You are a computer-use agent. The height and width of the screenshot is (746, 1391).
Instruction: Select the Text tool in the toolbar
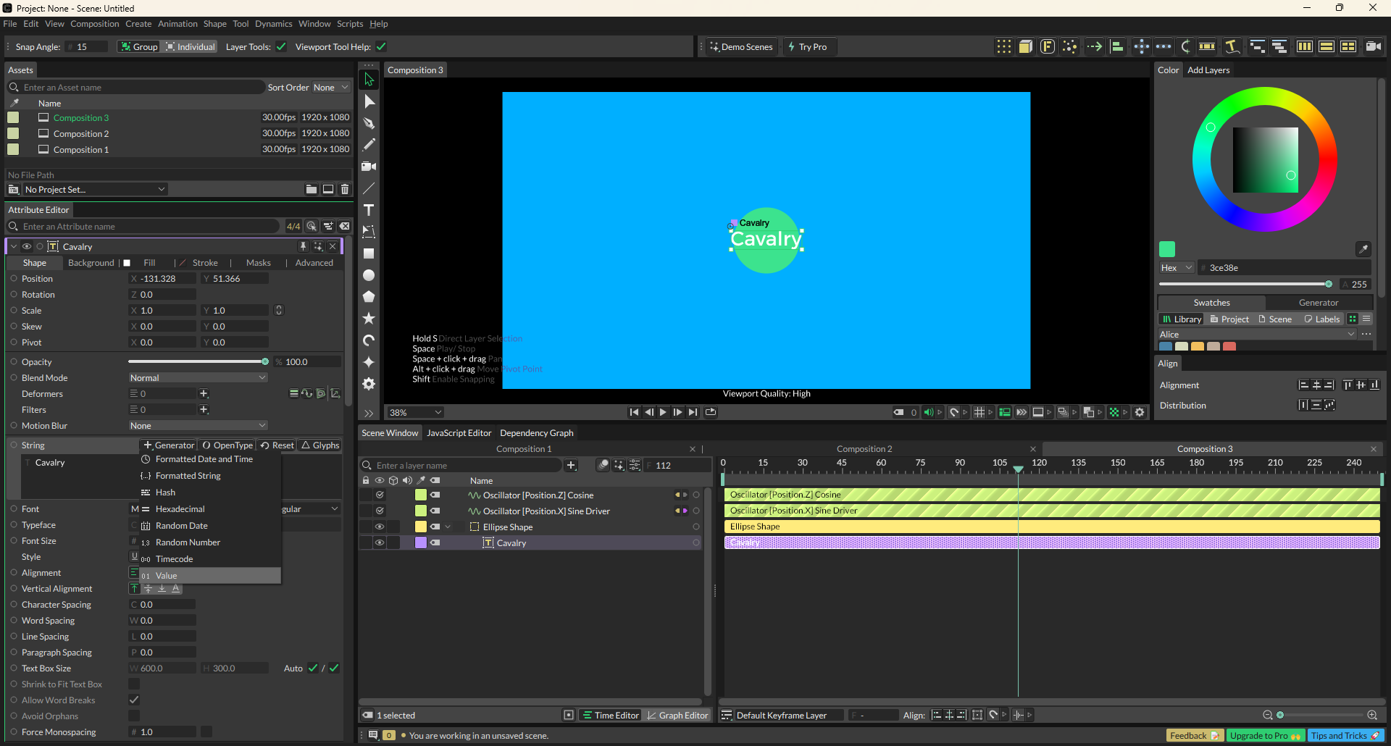pos(369,210)
